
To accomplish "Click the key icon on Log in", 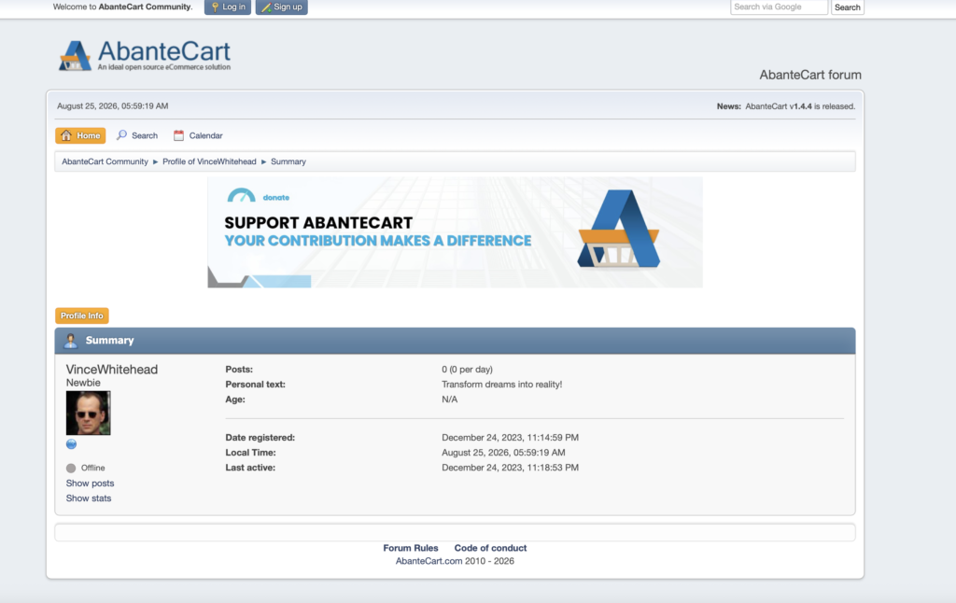I will tap(215, 7).
